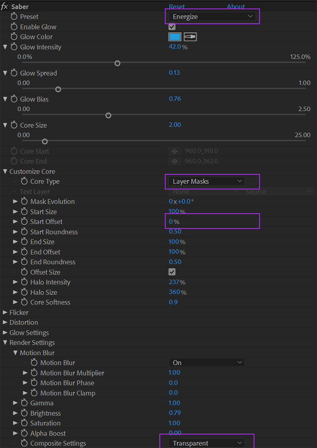Open the About link for Saber
This screenshot has width=317, height=448.
coord(235,7)
